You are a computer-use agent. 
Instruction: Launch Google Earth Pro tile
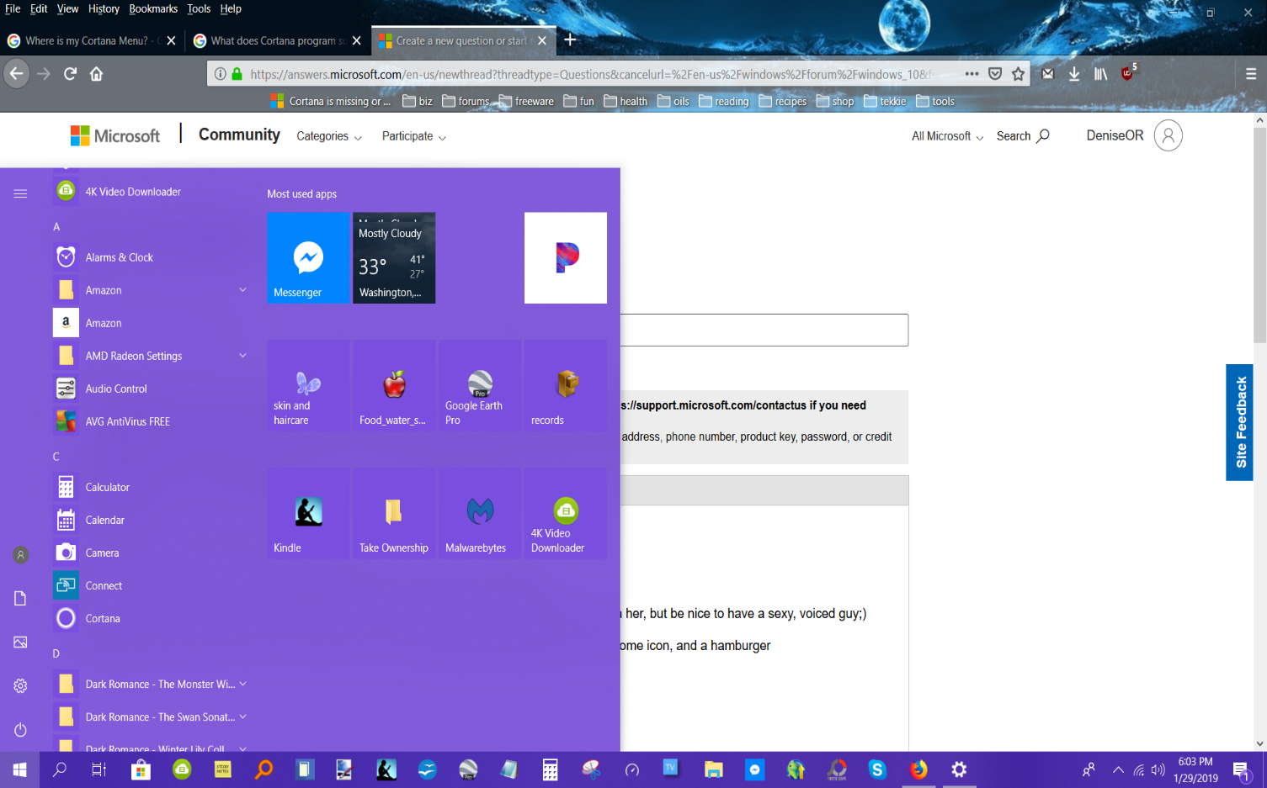pyautogui.click(x=480, y=386)
